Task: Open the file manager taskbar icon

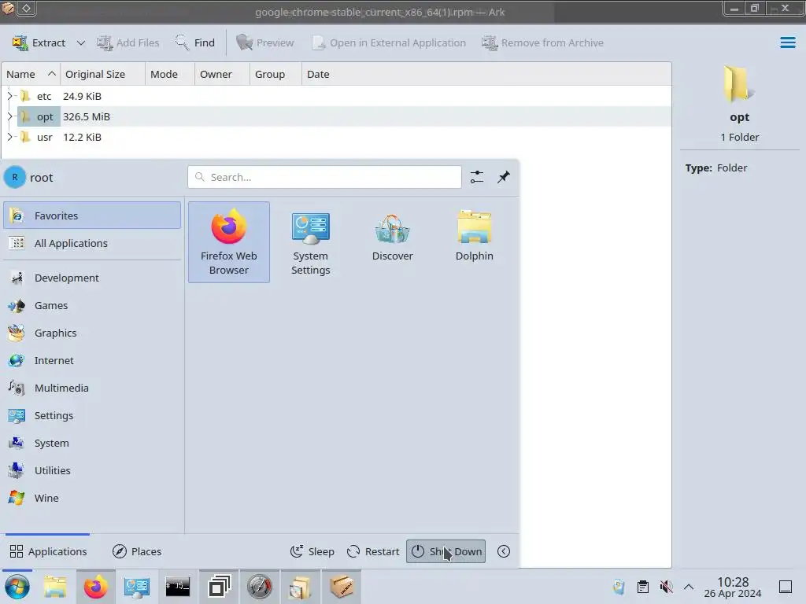Action: coord(55,587)
